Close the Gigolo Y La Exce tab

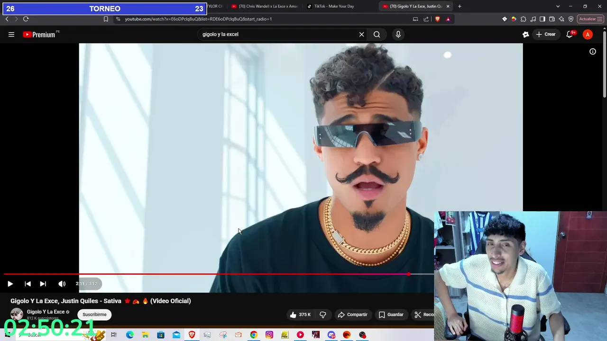[x=448, y=6]
